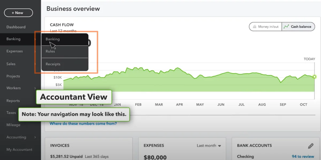Open Workers in the sidebar
Image resolution: width=321 pixels, height=160 pixels.
pyautogui.click(x=13, y=88)
